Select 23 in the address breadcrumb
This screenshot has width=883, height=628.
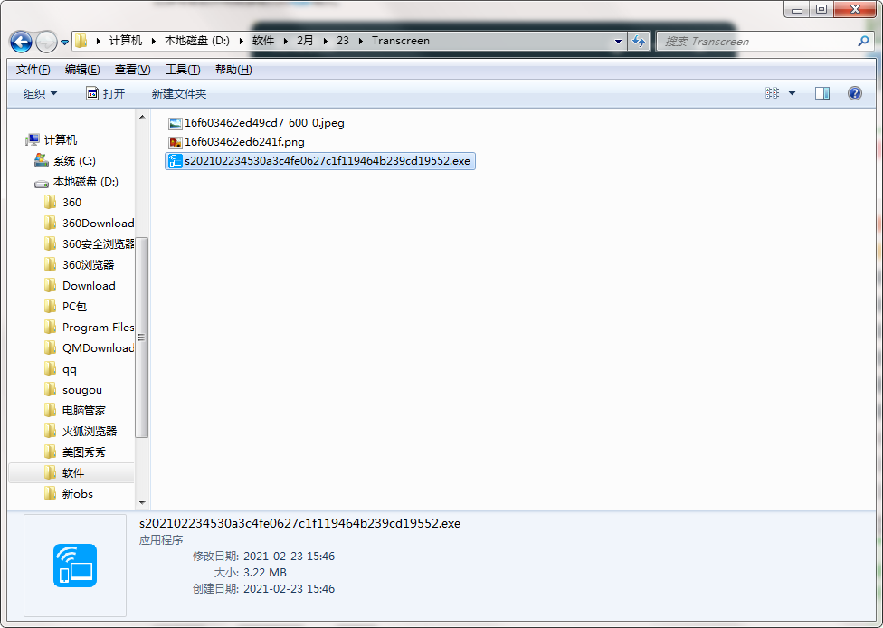[x=342, y=41]
